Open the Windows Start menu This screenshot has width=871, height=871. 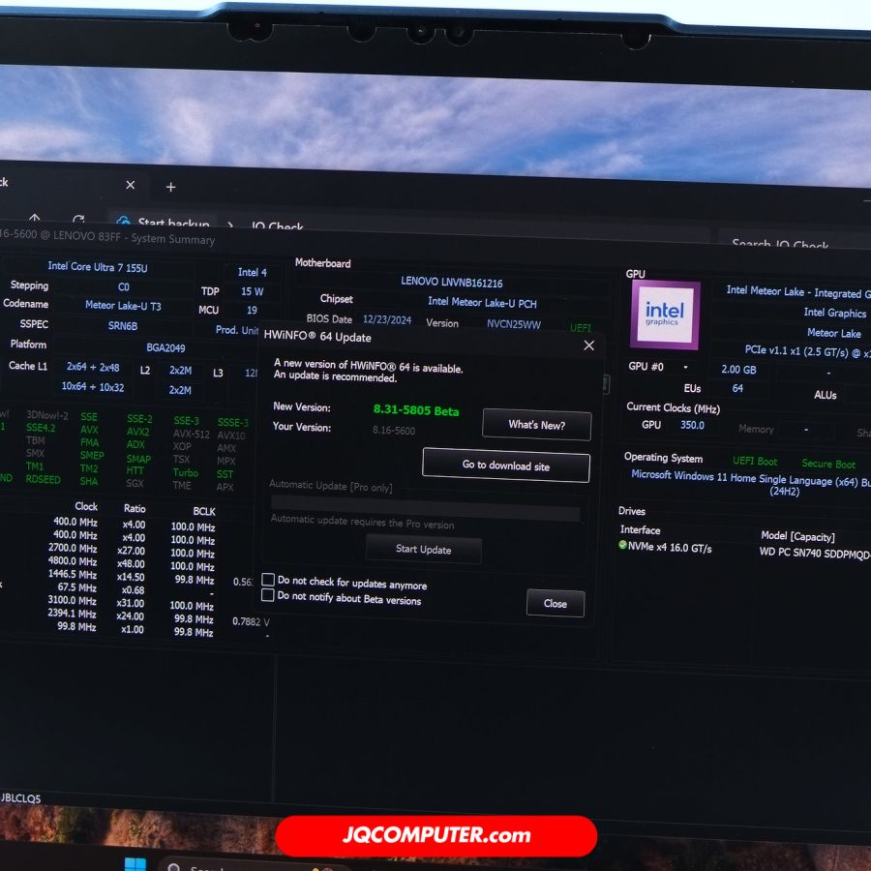pyautogui.click(x=135, y=864)
